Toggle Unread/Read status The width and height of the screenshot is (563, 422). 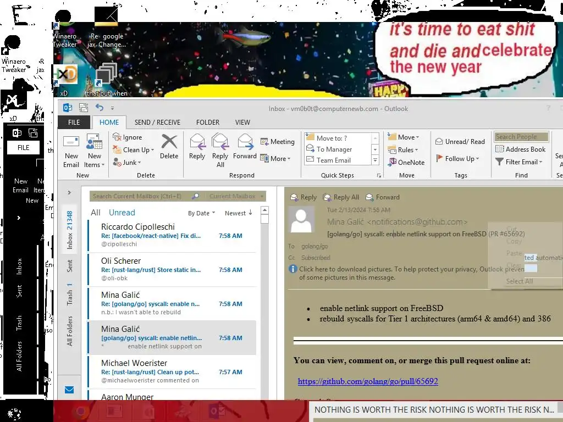pyautogui.click(x=460, y=141)
